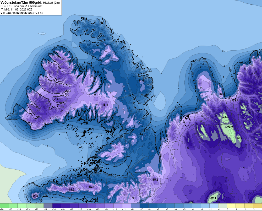The image size is (262, 211).
Task: Click the -15.5 temperature label on Snæfellsnes
Action: pyautogui.click(x=91, y=187)
